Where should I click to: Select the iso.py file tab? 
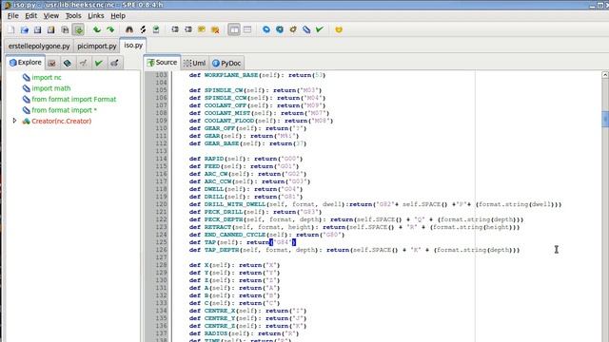tap(133, 45)
